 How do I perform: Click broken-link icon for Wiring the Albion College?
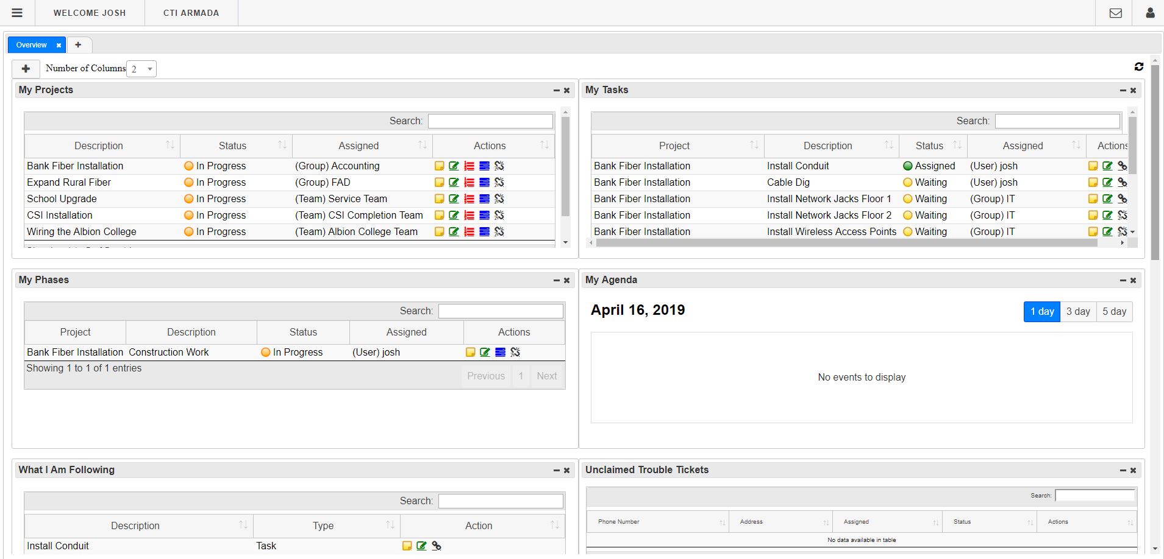pos(499,231)
